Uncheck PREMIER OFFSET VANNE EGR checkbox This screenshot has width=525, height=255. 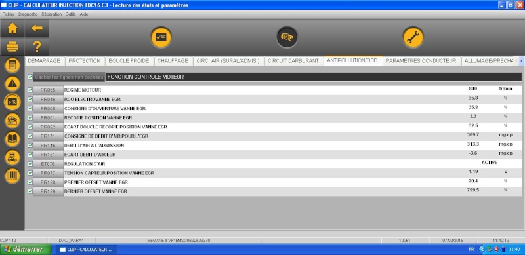pyautogui.click(x=30, y=182)
